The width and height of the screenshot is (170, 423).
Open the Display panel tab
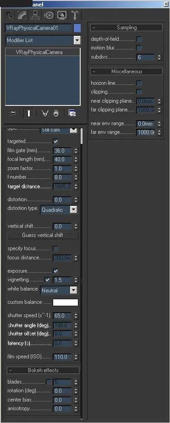click(62, 16)
